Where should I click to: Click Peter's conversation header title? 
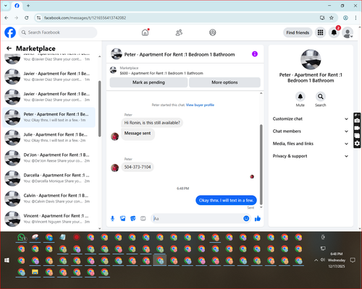180,54
